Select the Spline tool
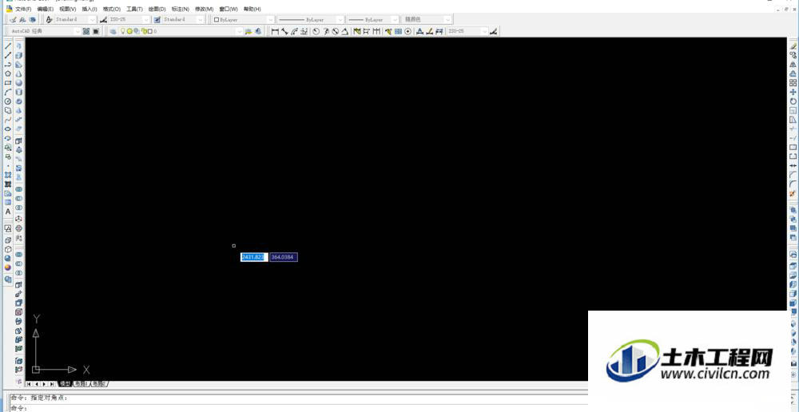Viewport: 799px width, 412px height. [x=8, y=120]
